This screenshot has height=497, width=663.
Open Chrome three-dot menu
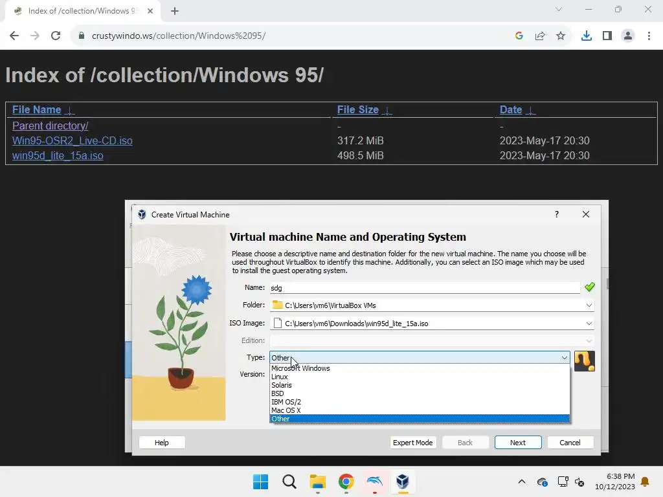[649, 36]
